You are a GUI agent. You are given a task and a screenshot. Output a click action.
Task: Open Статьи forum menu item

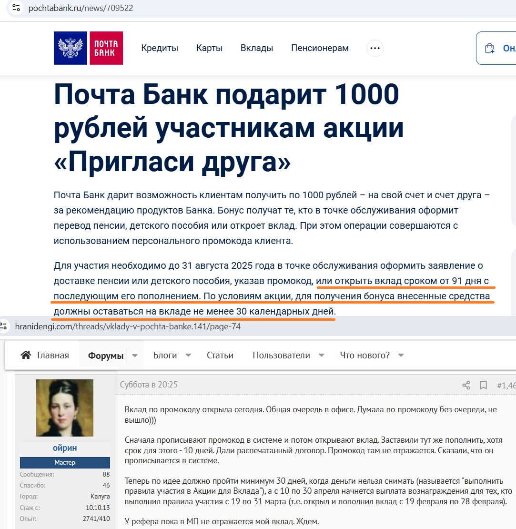220,355
